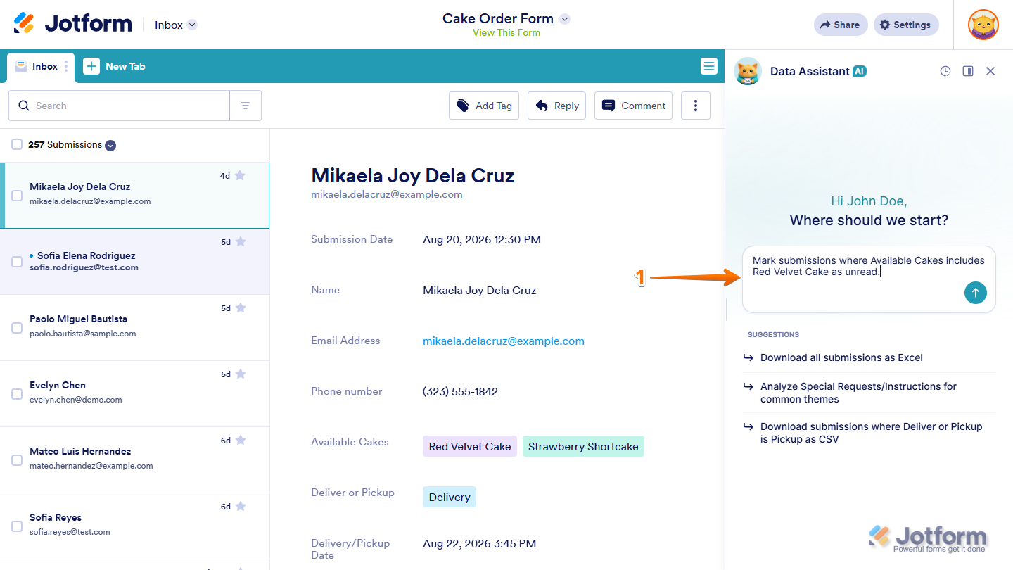Click the Search submissions field
The width and height of the screenshot is (1013, 570).
(119, 106)
